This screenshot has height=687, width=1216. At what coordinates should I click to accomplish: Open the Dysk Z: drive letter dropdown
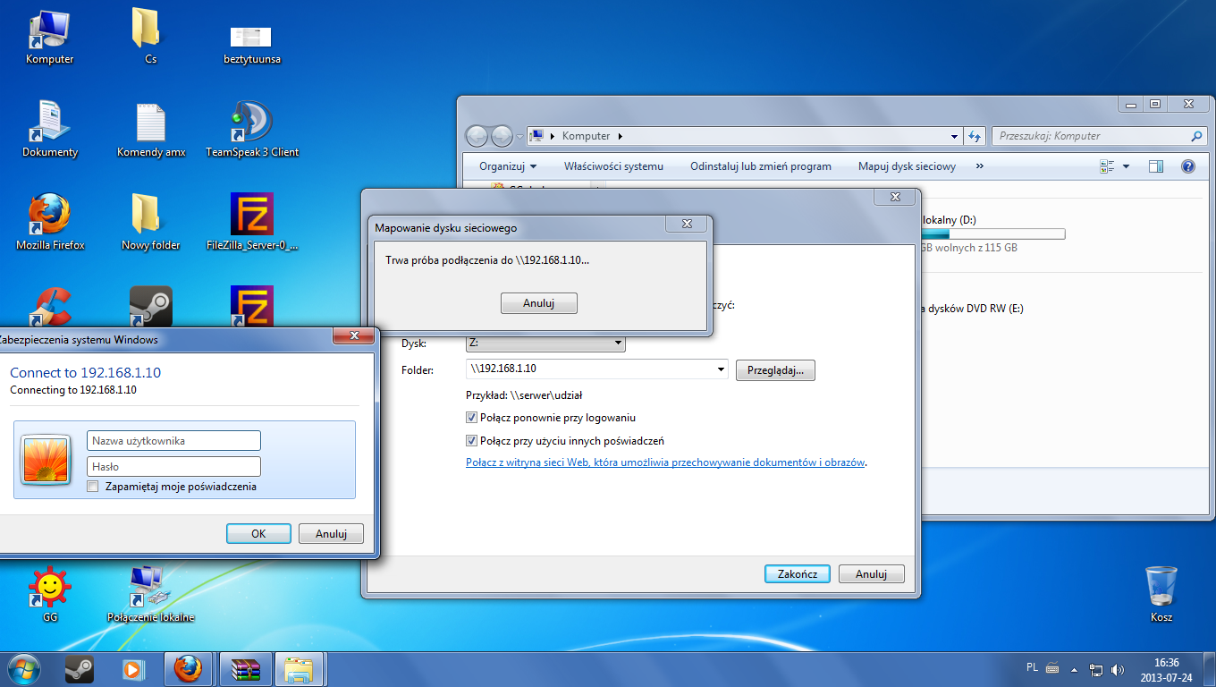617,343
